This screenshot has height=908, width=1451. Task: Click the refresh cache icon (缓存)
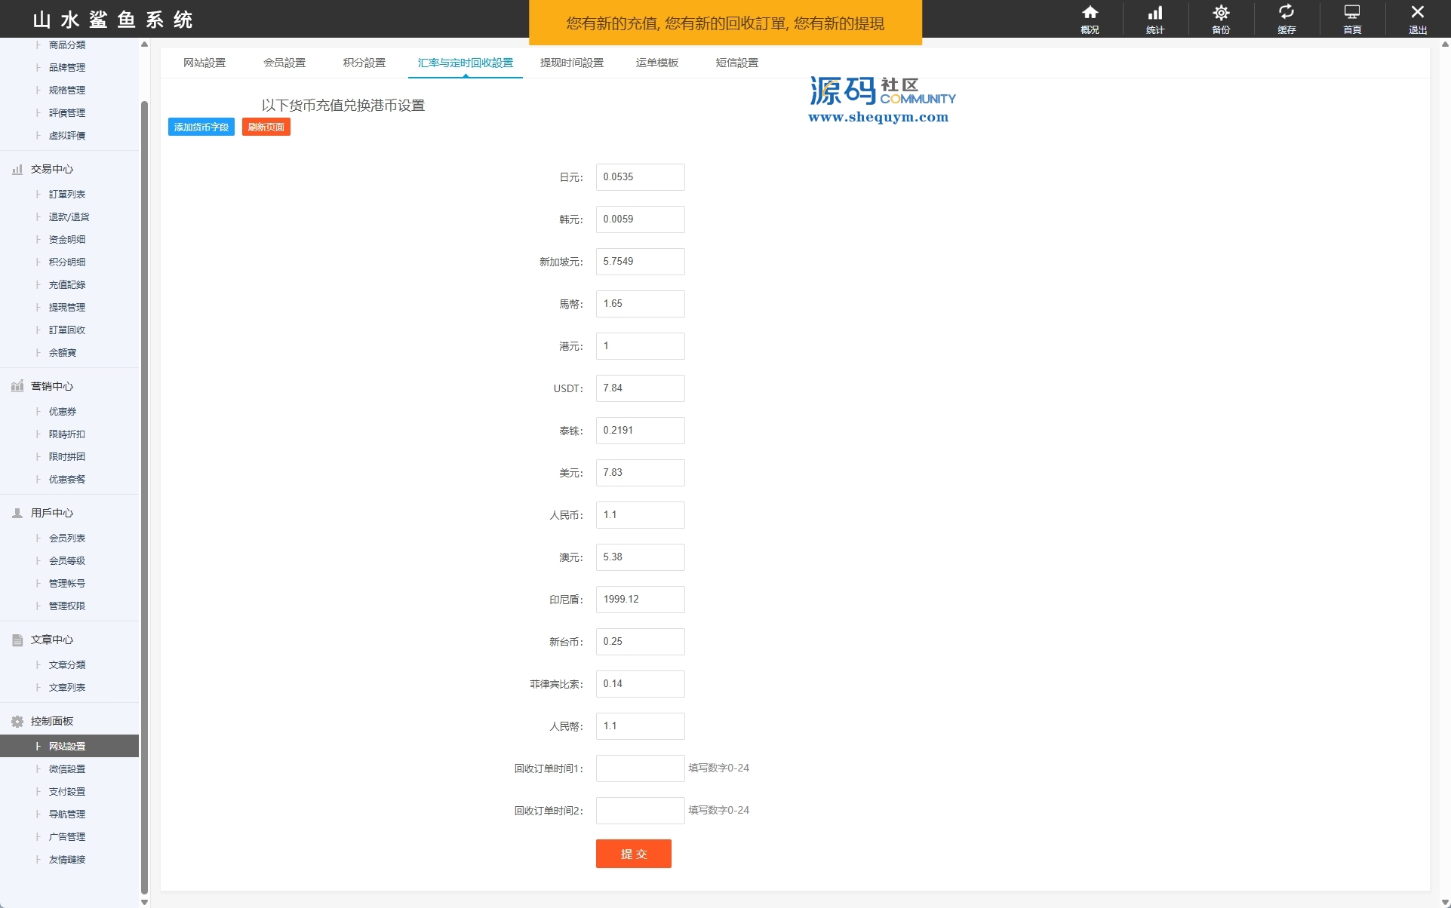tap(1287, 14)
